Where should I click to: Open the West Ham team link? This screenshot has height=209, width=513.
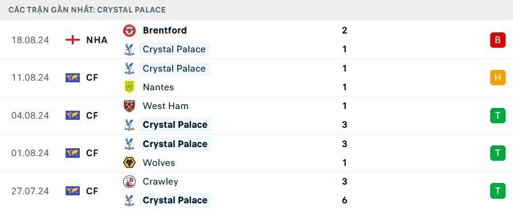point(165,106)
